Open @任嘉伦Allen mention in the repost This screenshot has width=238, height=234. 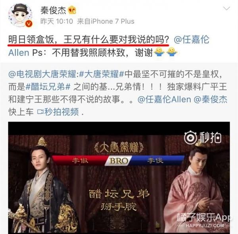tap(164, 100)
